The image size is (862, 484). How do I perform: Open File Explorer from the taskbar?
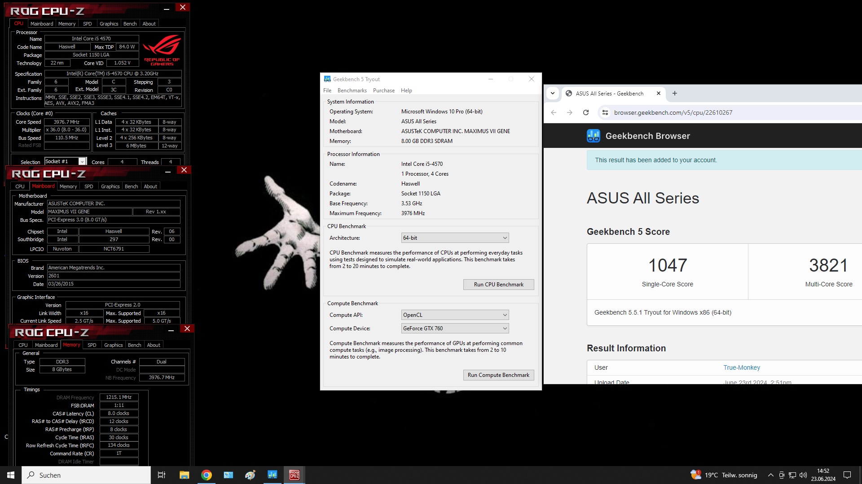184,475
